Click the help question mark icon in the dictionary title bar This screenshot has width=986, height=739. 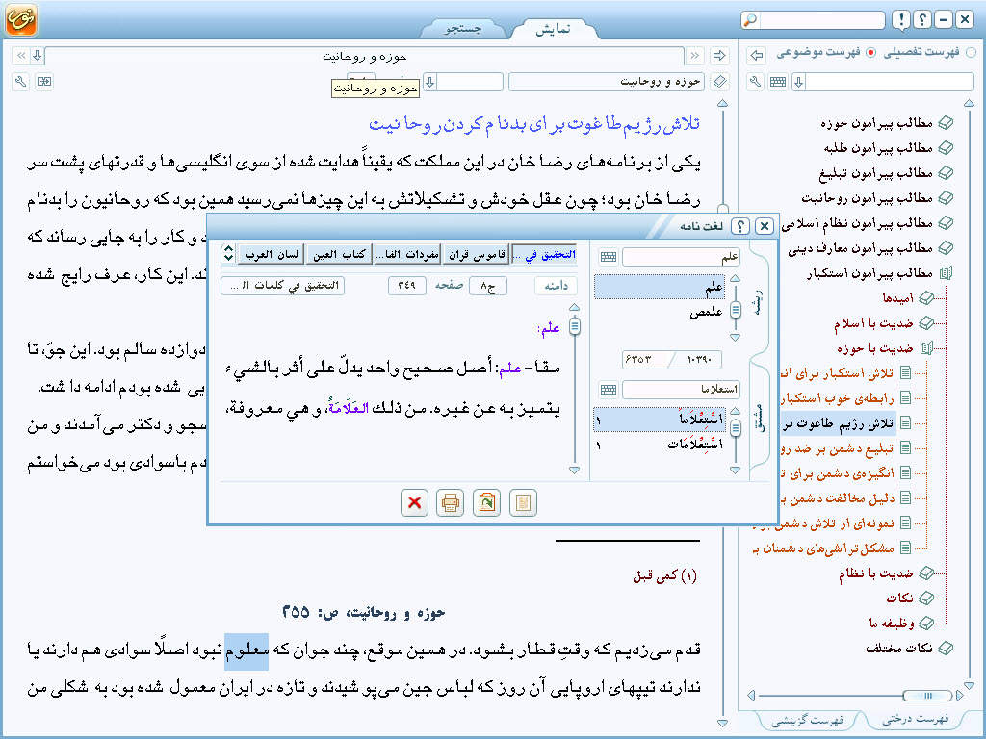point(739,226)
